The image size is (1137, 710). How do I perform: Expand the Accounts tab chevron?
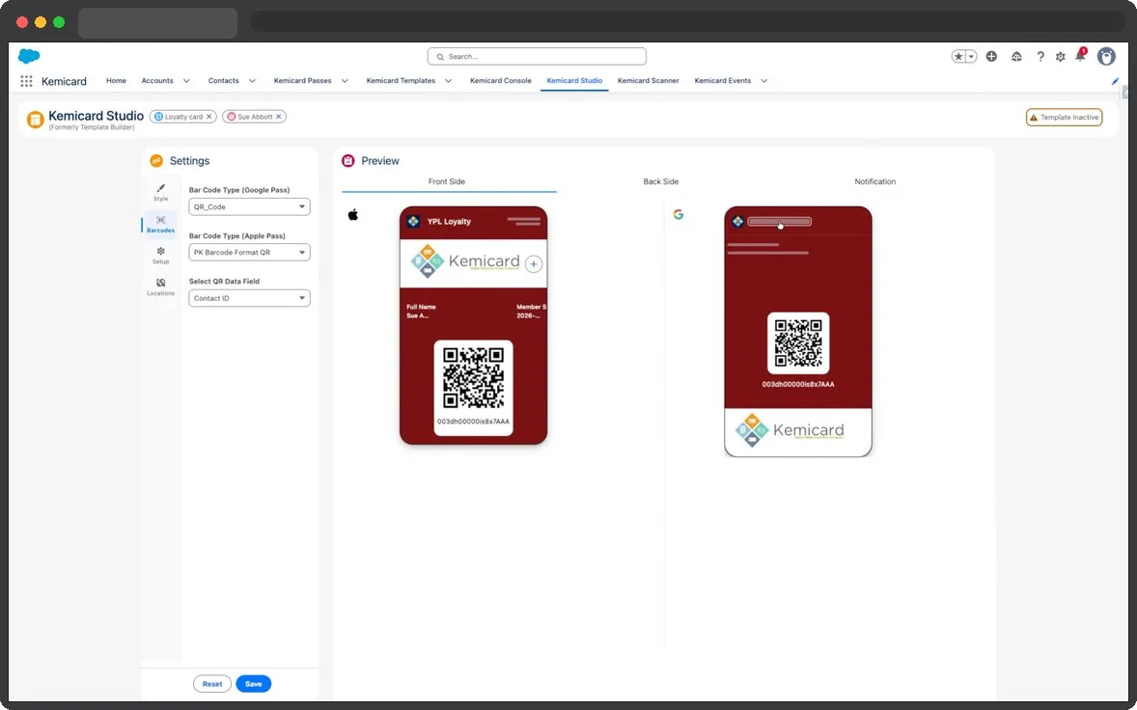pos(186,81)
